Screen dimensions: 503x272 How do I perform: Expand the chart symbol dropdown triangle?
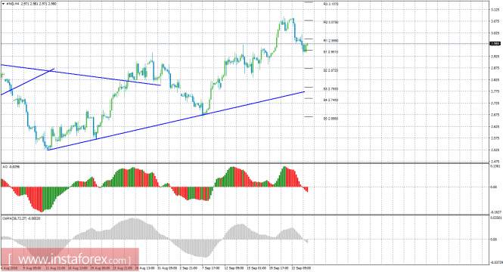[3, 5]
